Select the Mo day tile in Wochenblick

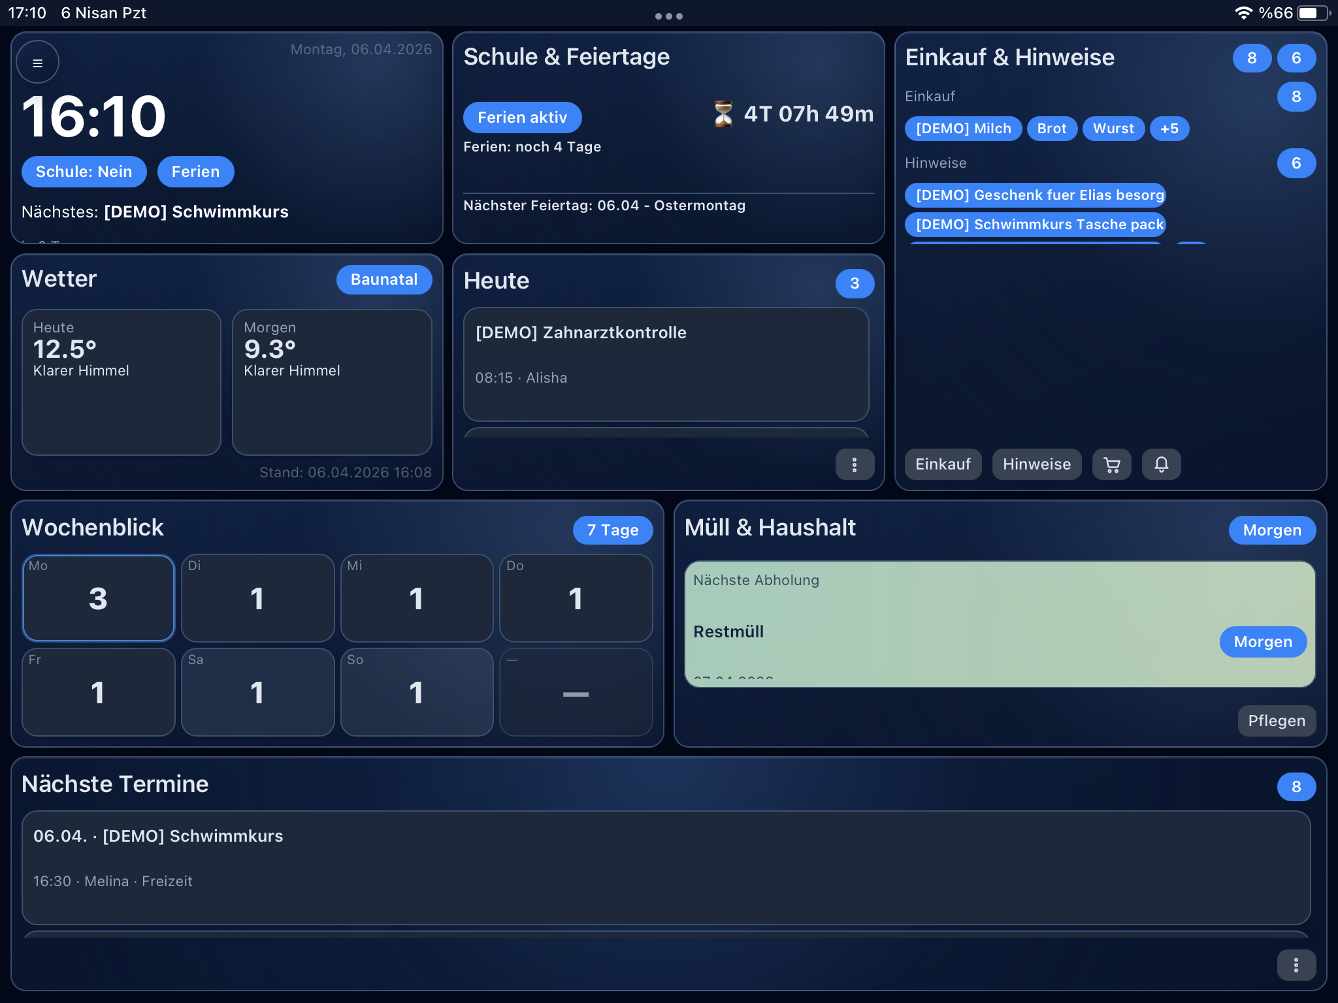click(99, 597)
